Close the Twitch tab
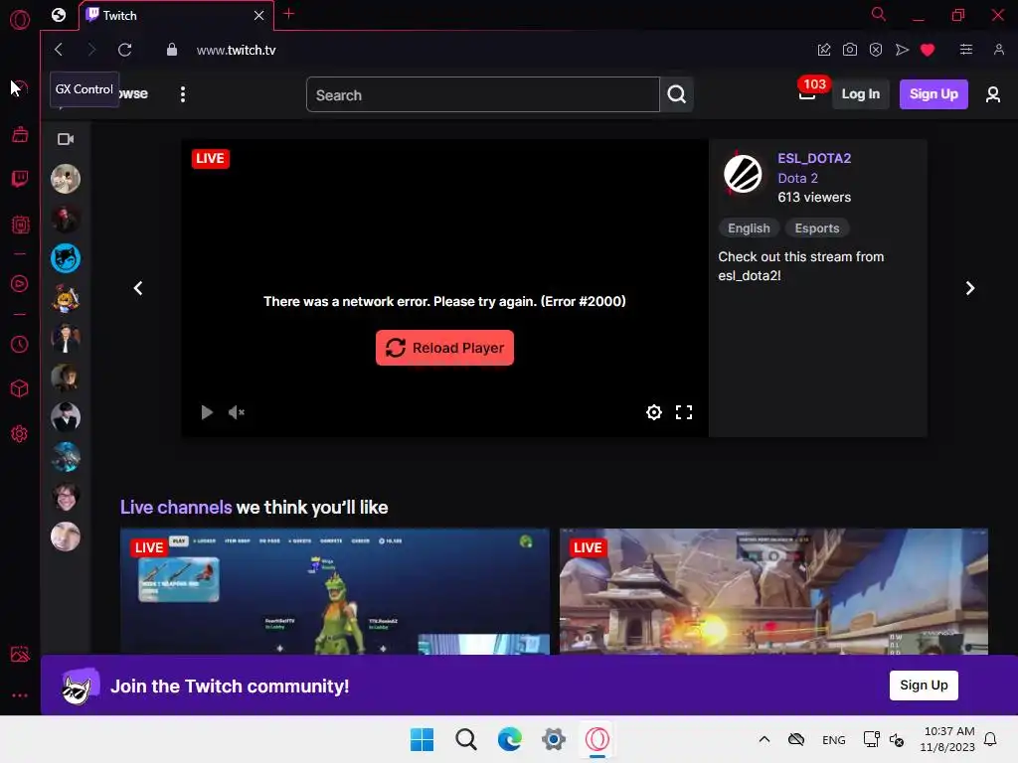Image resolution: width=1018 pixels, height=763 pixels. pos(259,15)
